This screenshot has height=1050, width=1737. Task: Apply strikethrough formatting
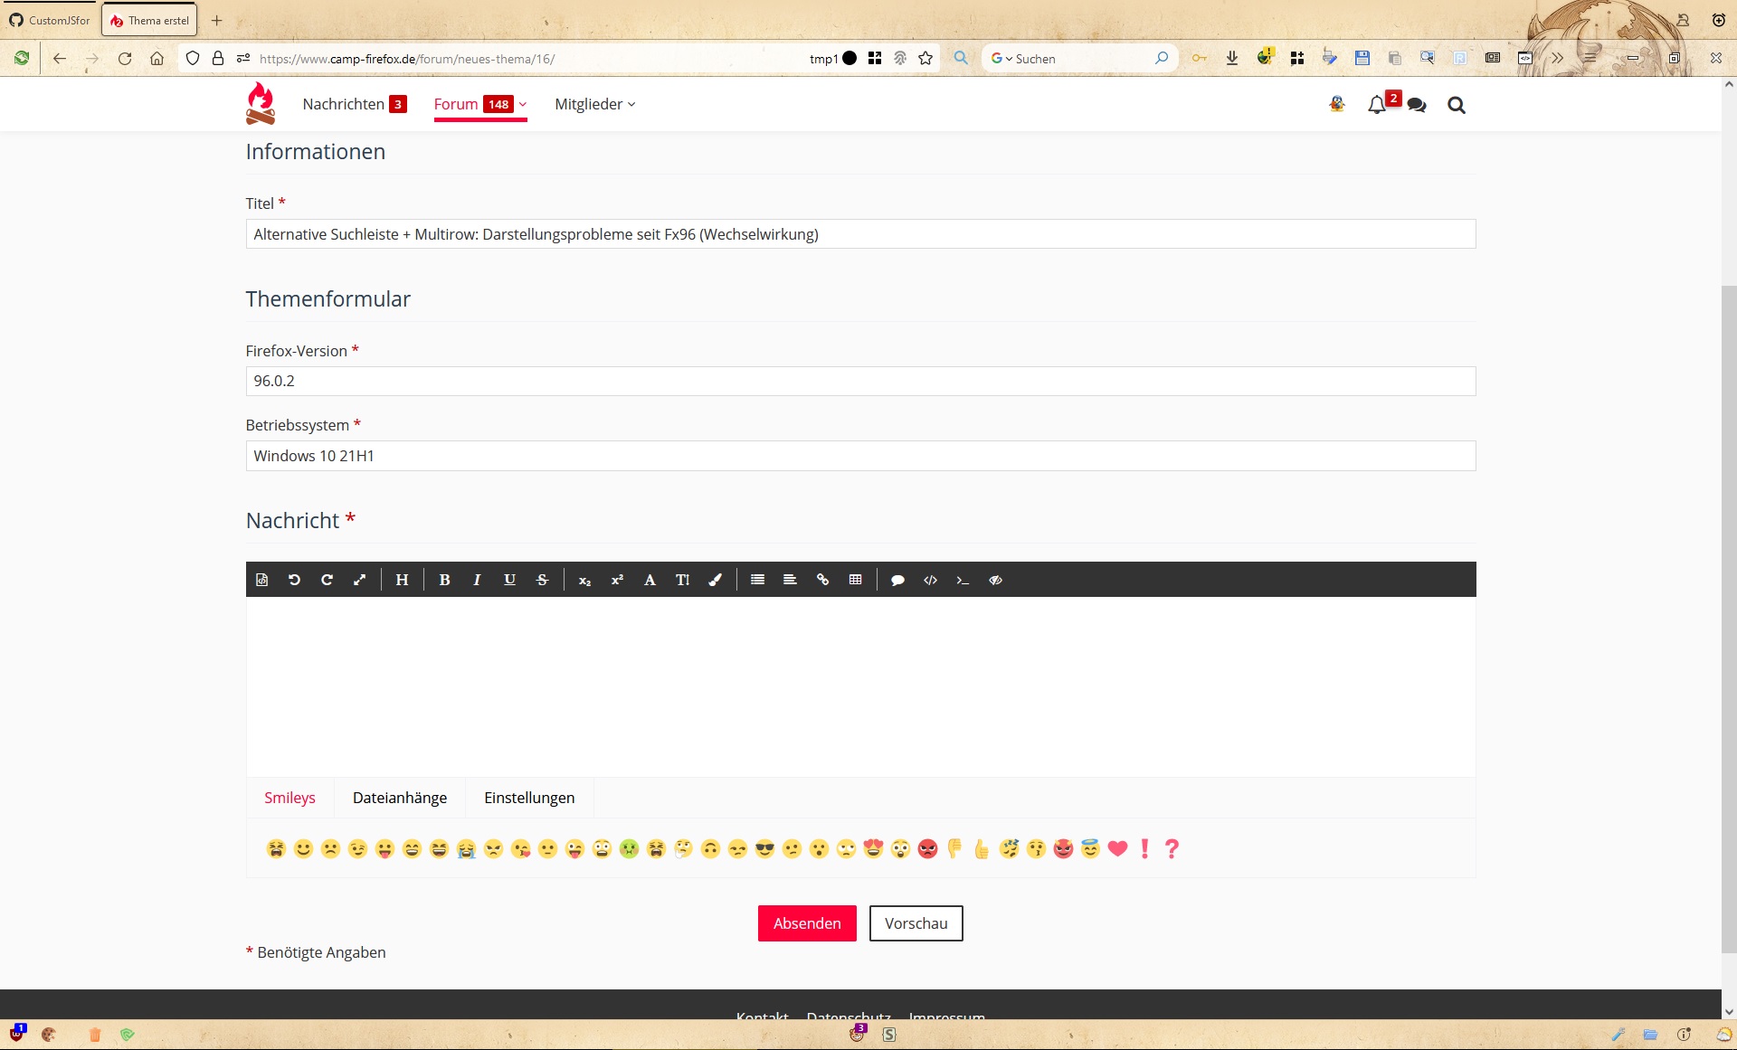coord(542,580)
